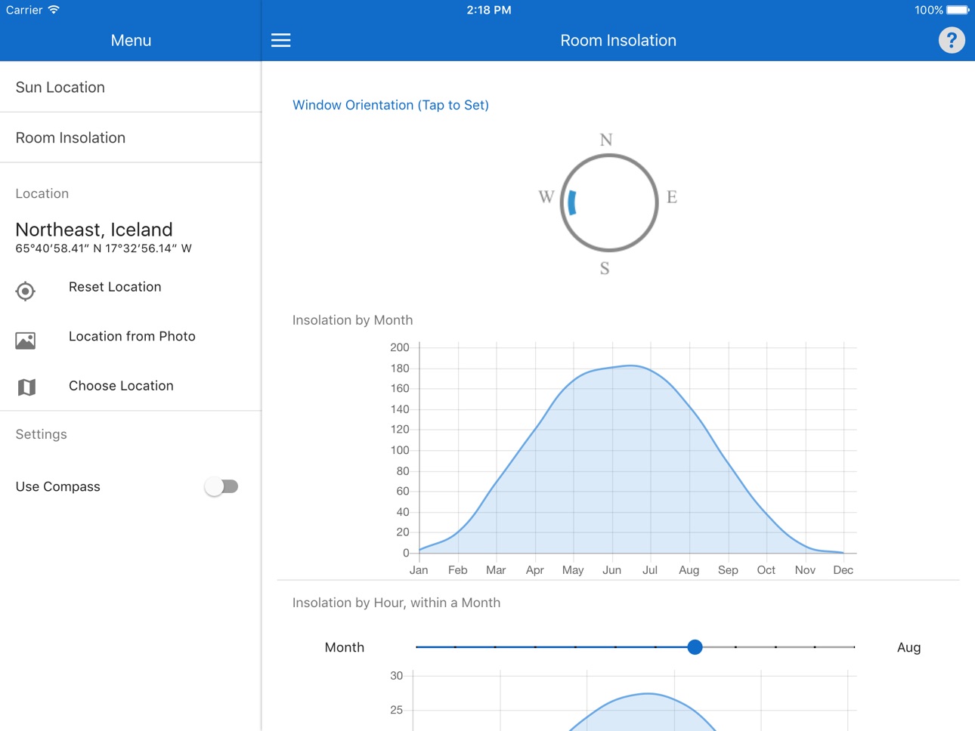975x731 pixels.
Task: Click the Choose Location label
Action: coord(121,386)
